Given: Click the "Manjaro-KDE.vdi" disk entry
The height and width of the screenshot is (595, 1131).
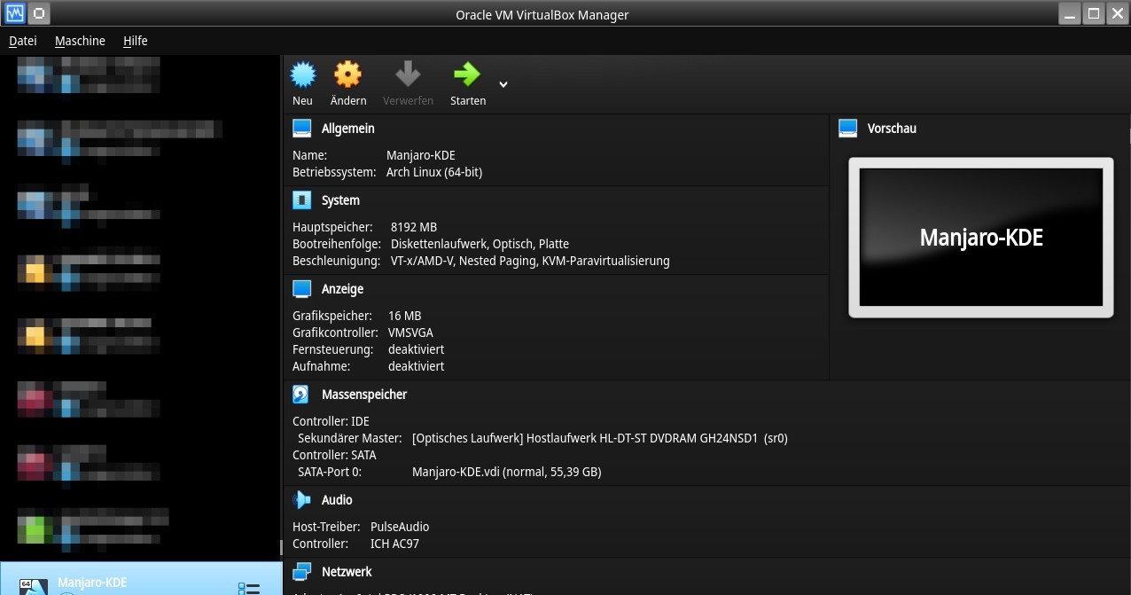Looking at the screenshot, I should [507, 472].
